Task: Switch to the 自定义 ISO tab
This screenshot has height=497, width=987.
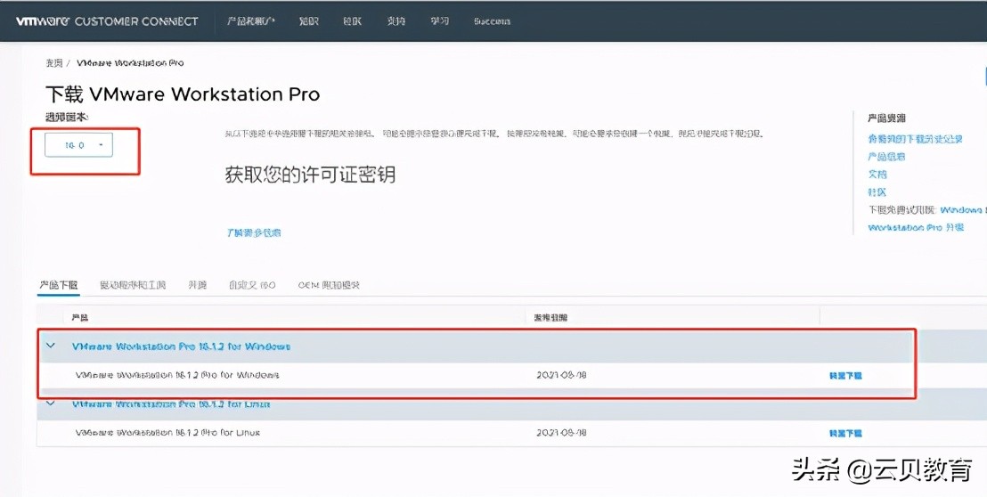Action: 252,285
